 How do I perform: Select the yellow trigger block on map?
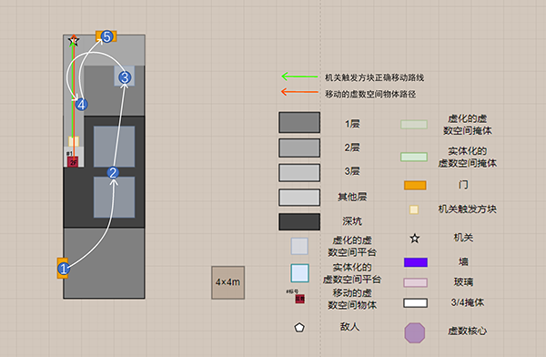74,141
